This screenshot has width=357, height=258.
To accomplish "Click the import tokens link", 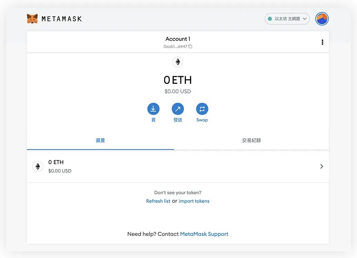I will point(194,201).
